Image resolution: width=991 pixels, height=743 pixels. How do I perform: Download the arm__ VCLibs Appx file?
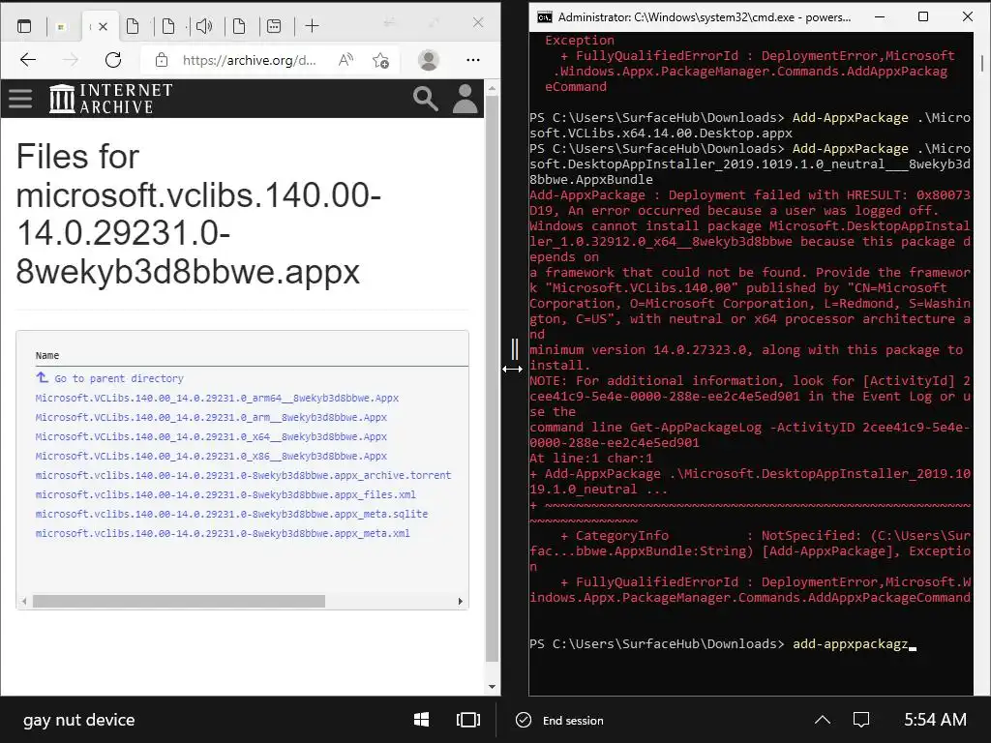[211, 418]
